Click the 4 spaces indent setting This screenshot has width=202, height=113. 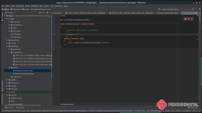click(x=187, y=110)
